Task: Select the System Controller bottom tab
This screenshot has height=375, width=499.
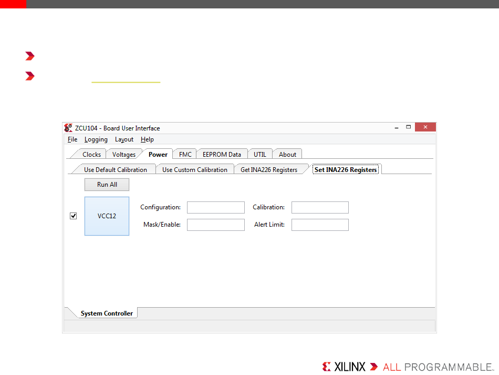Action: (107, 313)
